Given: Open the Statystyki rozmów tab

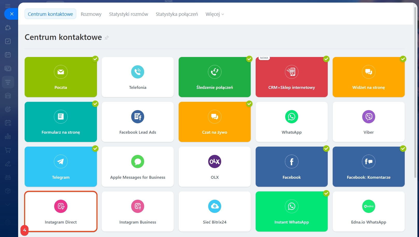Looking at the screenshot, I should [x=129, y=14].
